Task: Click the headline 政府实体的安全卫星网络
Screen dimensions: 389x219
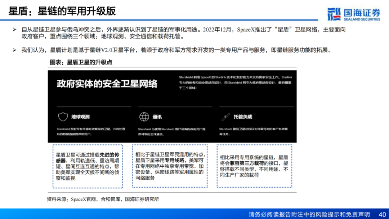Action: (107, 84)
